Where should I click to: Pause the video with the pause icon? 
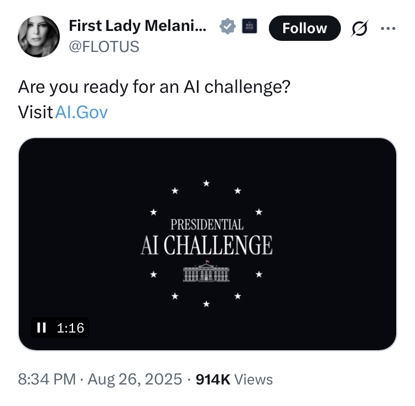pos(41,328)
